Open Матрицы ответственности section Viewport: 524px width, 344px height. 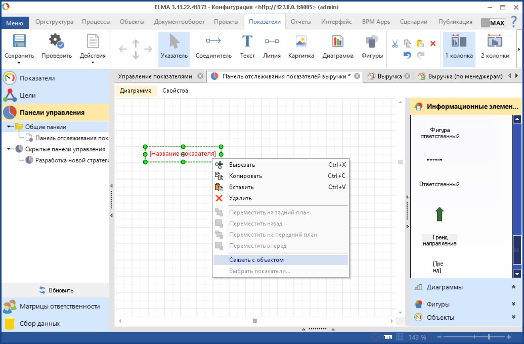click(x=55, y=306)
